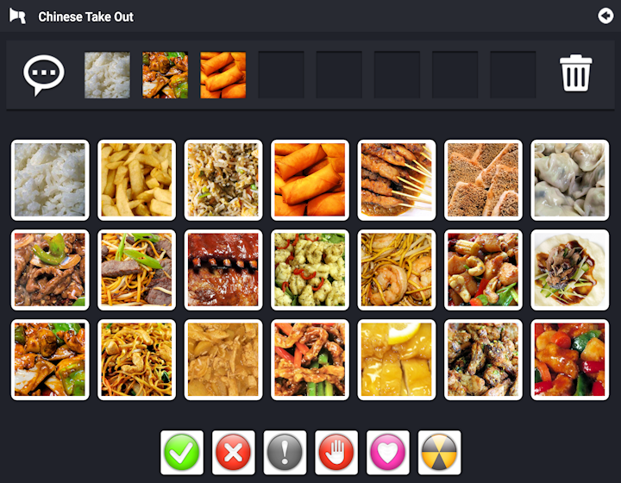Screen dimensions: 621x483
Task: Pick the shrimp noodles tile
Action: pyautogui.click(x=397, y=270)
